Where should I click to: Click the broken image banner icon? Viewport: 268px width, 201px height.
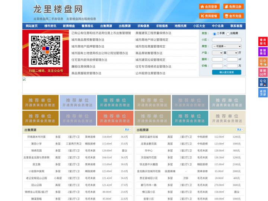point(24,79)
